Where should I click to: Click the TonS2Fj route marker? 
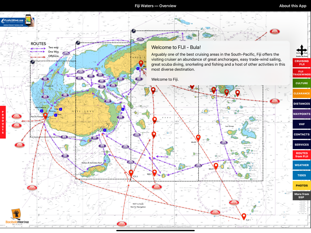click(215, 212)
